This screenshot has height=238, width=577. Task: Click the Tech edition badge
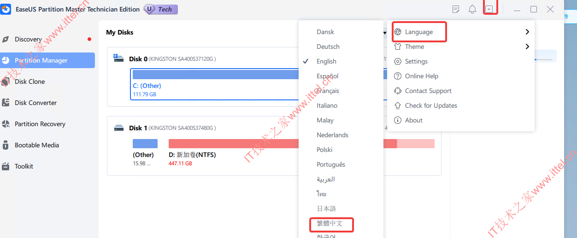[160, 9]
